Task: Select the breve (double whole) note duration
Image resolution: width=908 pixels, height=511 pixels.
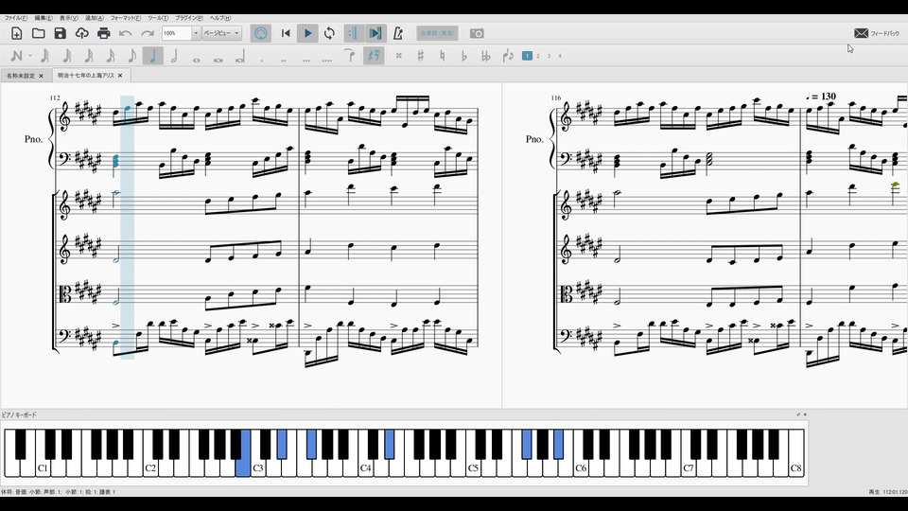Action: (218, 59)
